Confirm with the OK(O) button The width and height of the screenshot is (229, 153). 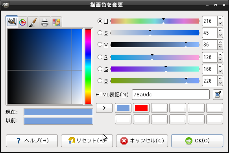coord(197,141)
